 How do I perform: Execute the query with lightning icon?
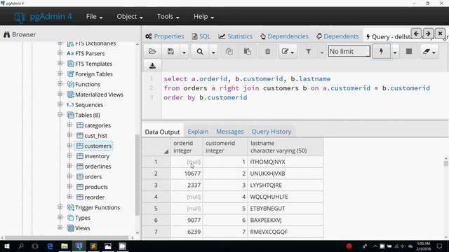pos(381,51)
